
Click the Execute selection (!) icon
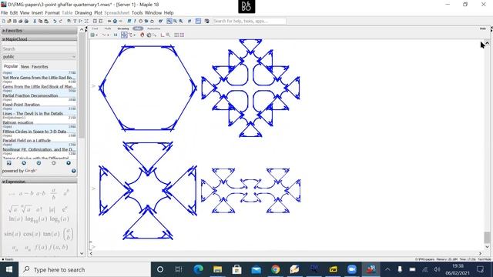[x=135, y=21]
